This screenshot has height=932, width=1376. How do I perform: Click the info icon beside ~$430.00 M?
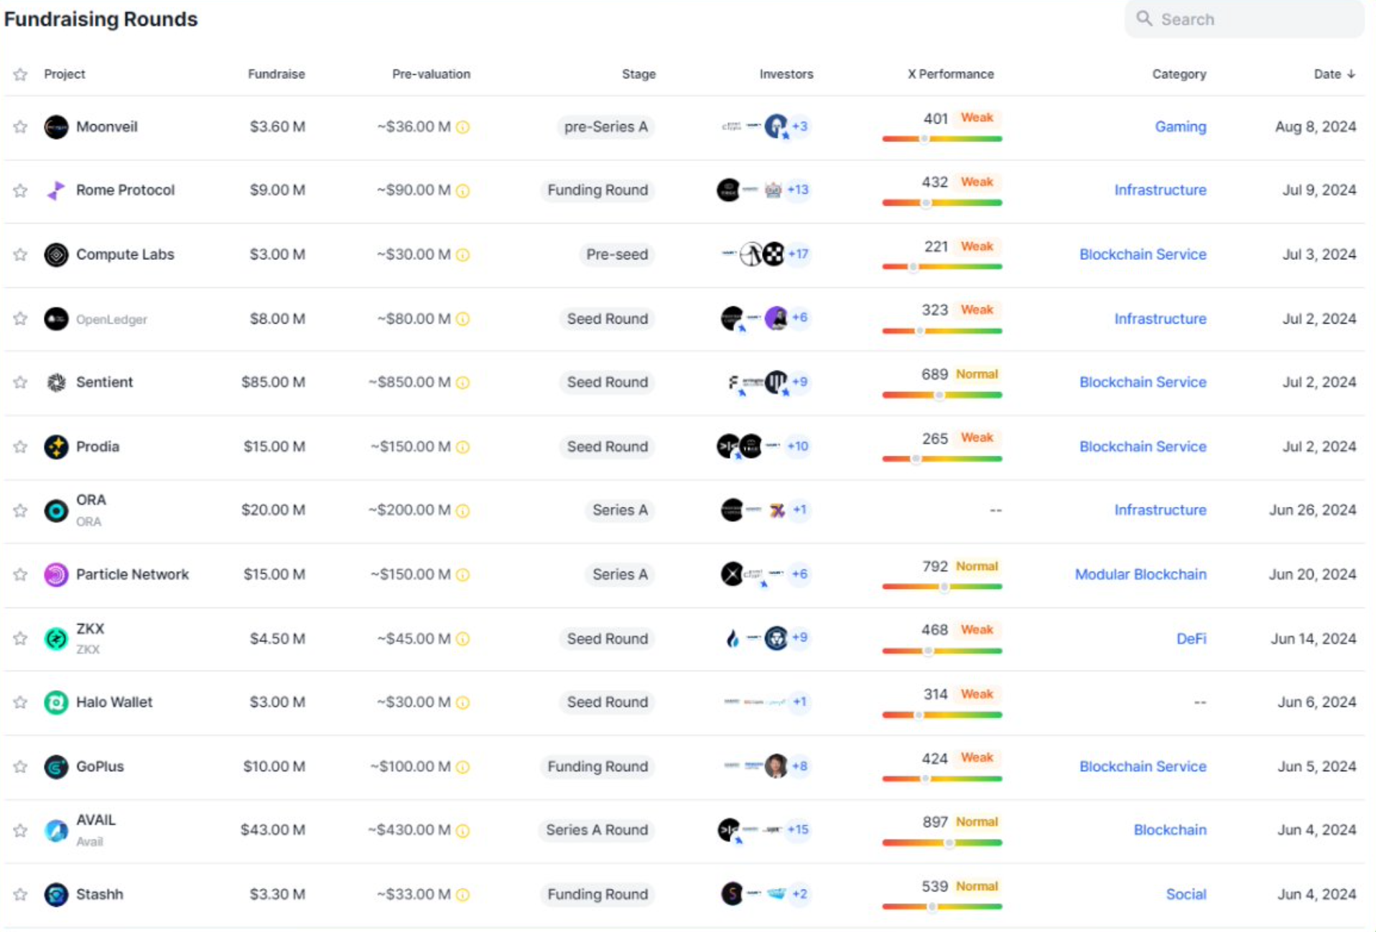463,831
